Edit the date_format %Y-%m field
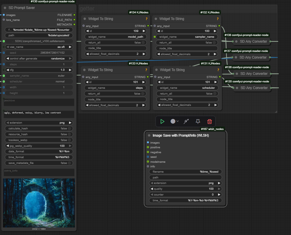This screenshot has width=291, height=235. (39, 151)
